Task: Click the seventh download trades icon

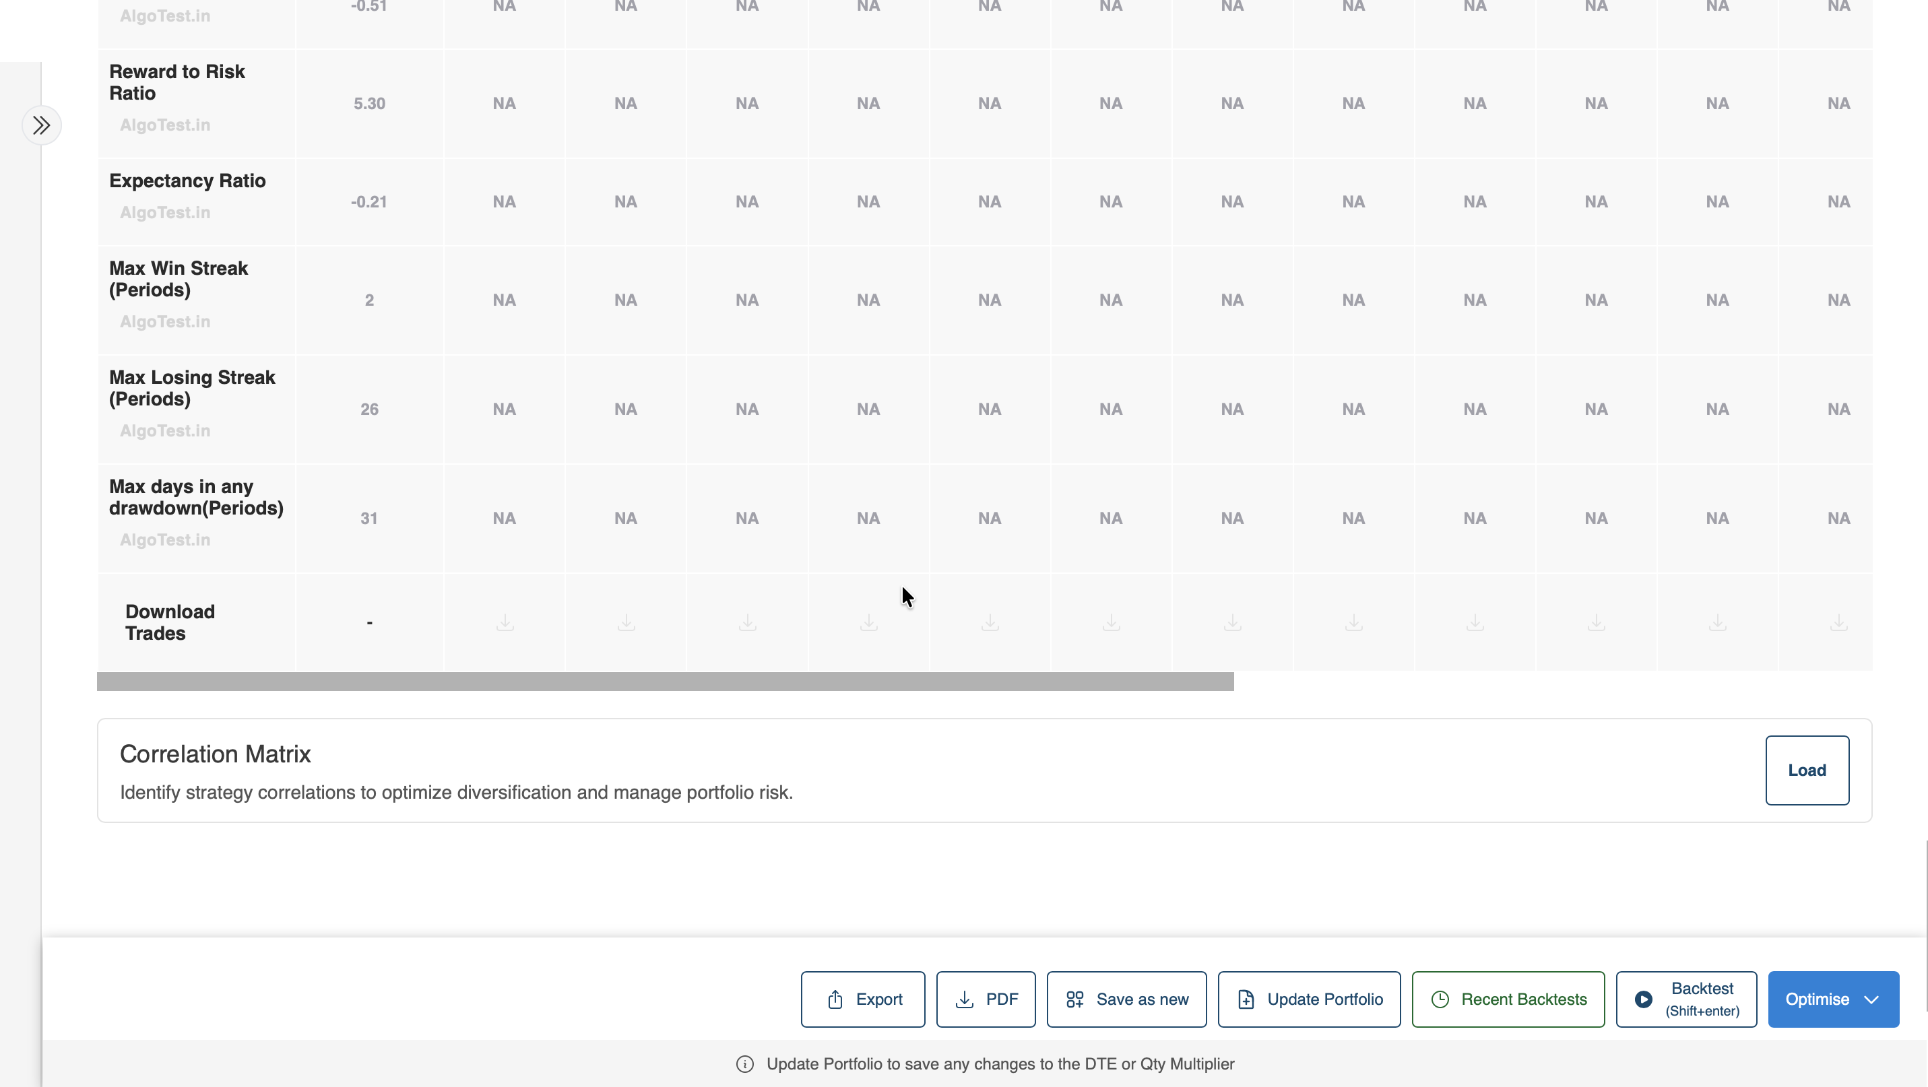Action: [x=1233, y=622]
